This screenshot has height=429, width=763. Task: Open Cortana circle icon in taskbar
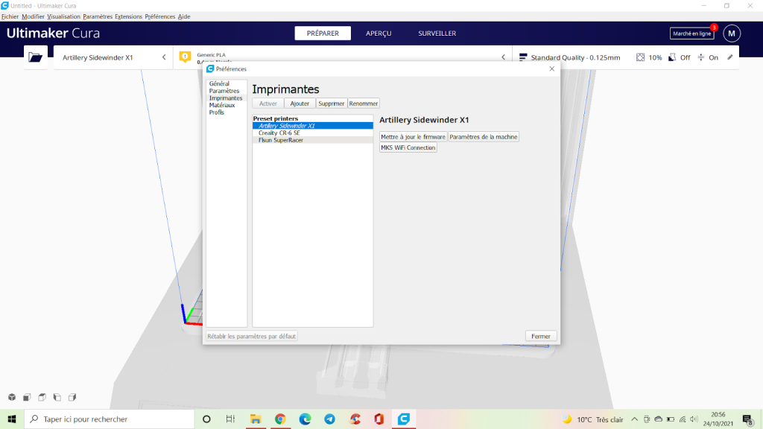[206, 419]
